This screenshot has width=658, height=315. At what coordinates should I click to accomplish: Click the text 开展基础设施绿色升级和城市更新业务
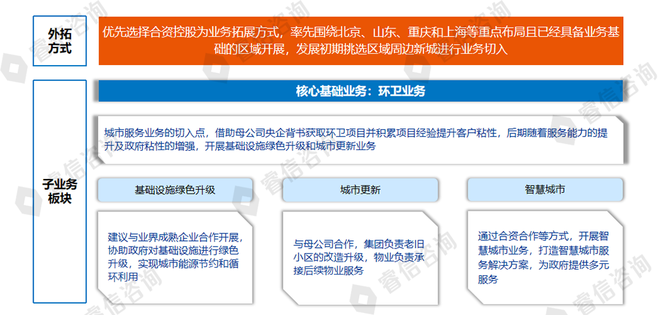291,146
